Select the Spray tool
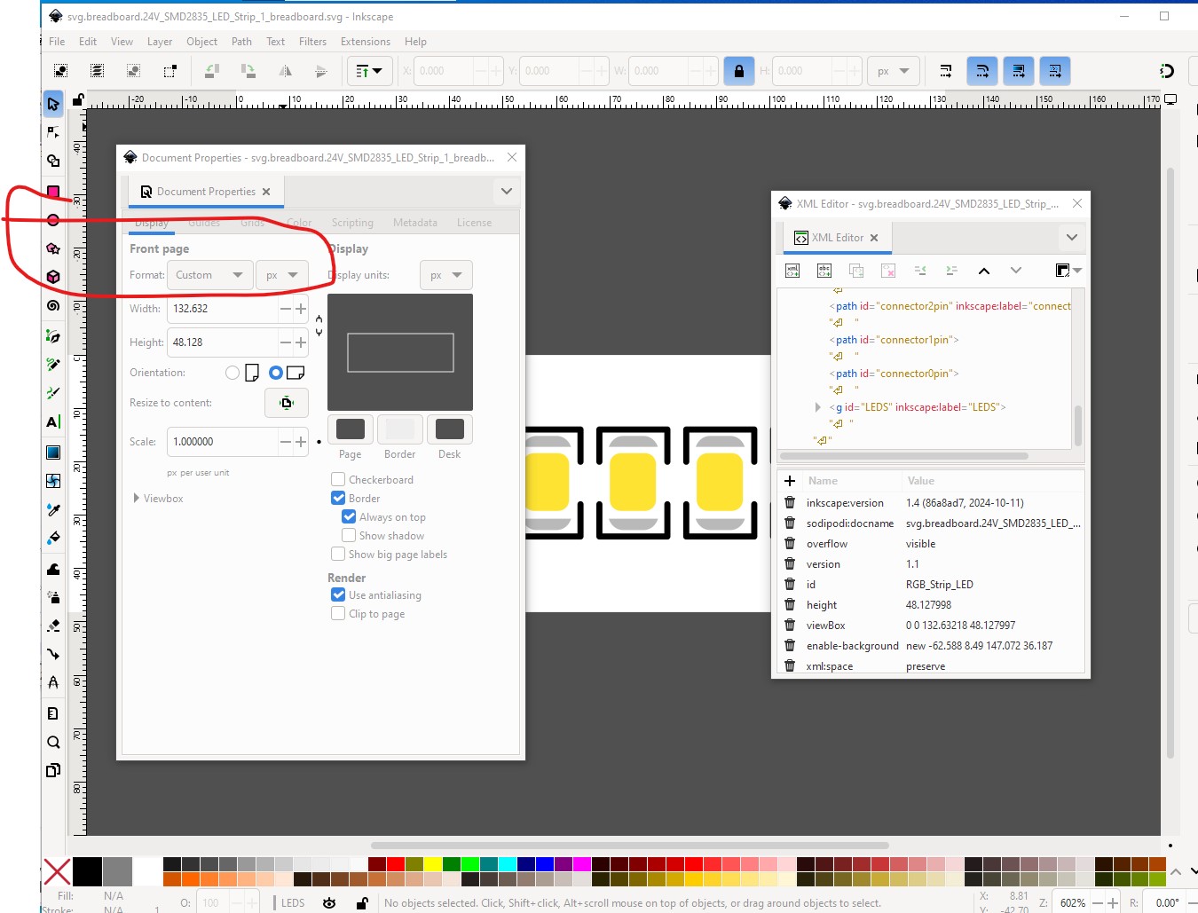The image size is (1198, 913). (53, 597)
